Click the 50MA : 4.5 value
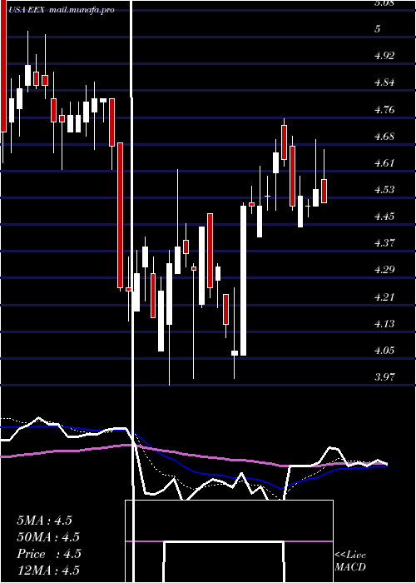The height and width of the screenshot is (583, 416). pos(48,537)
